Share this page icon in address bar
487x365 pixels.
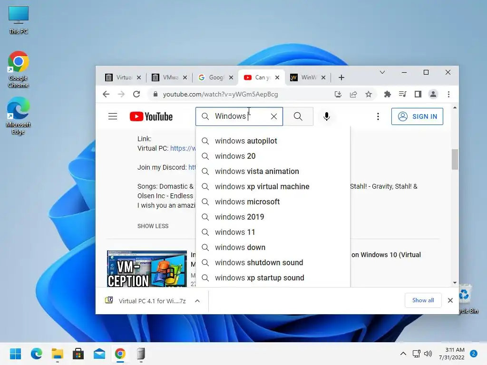(353, 94)
